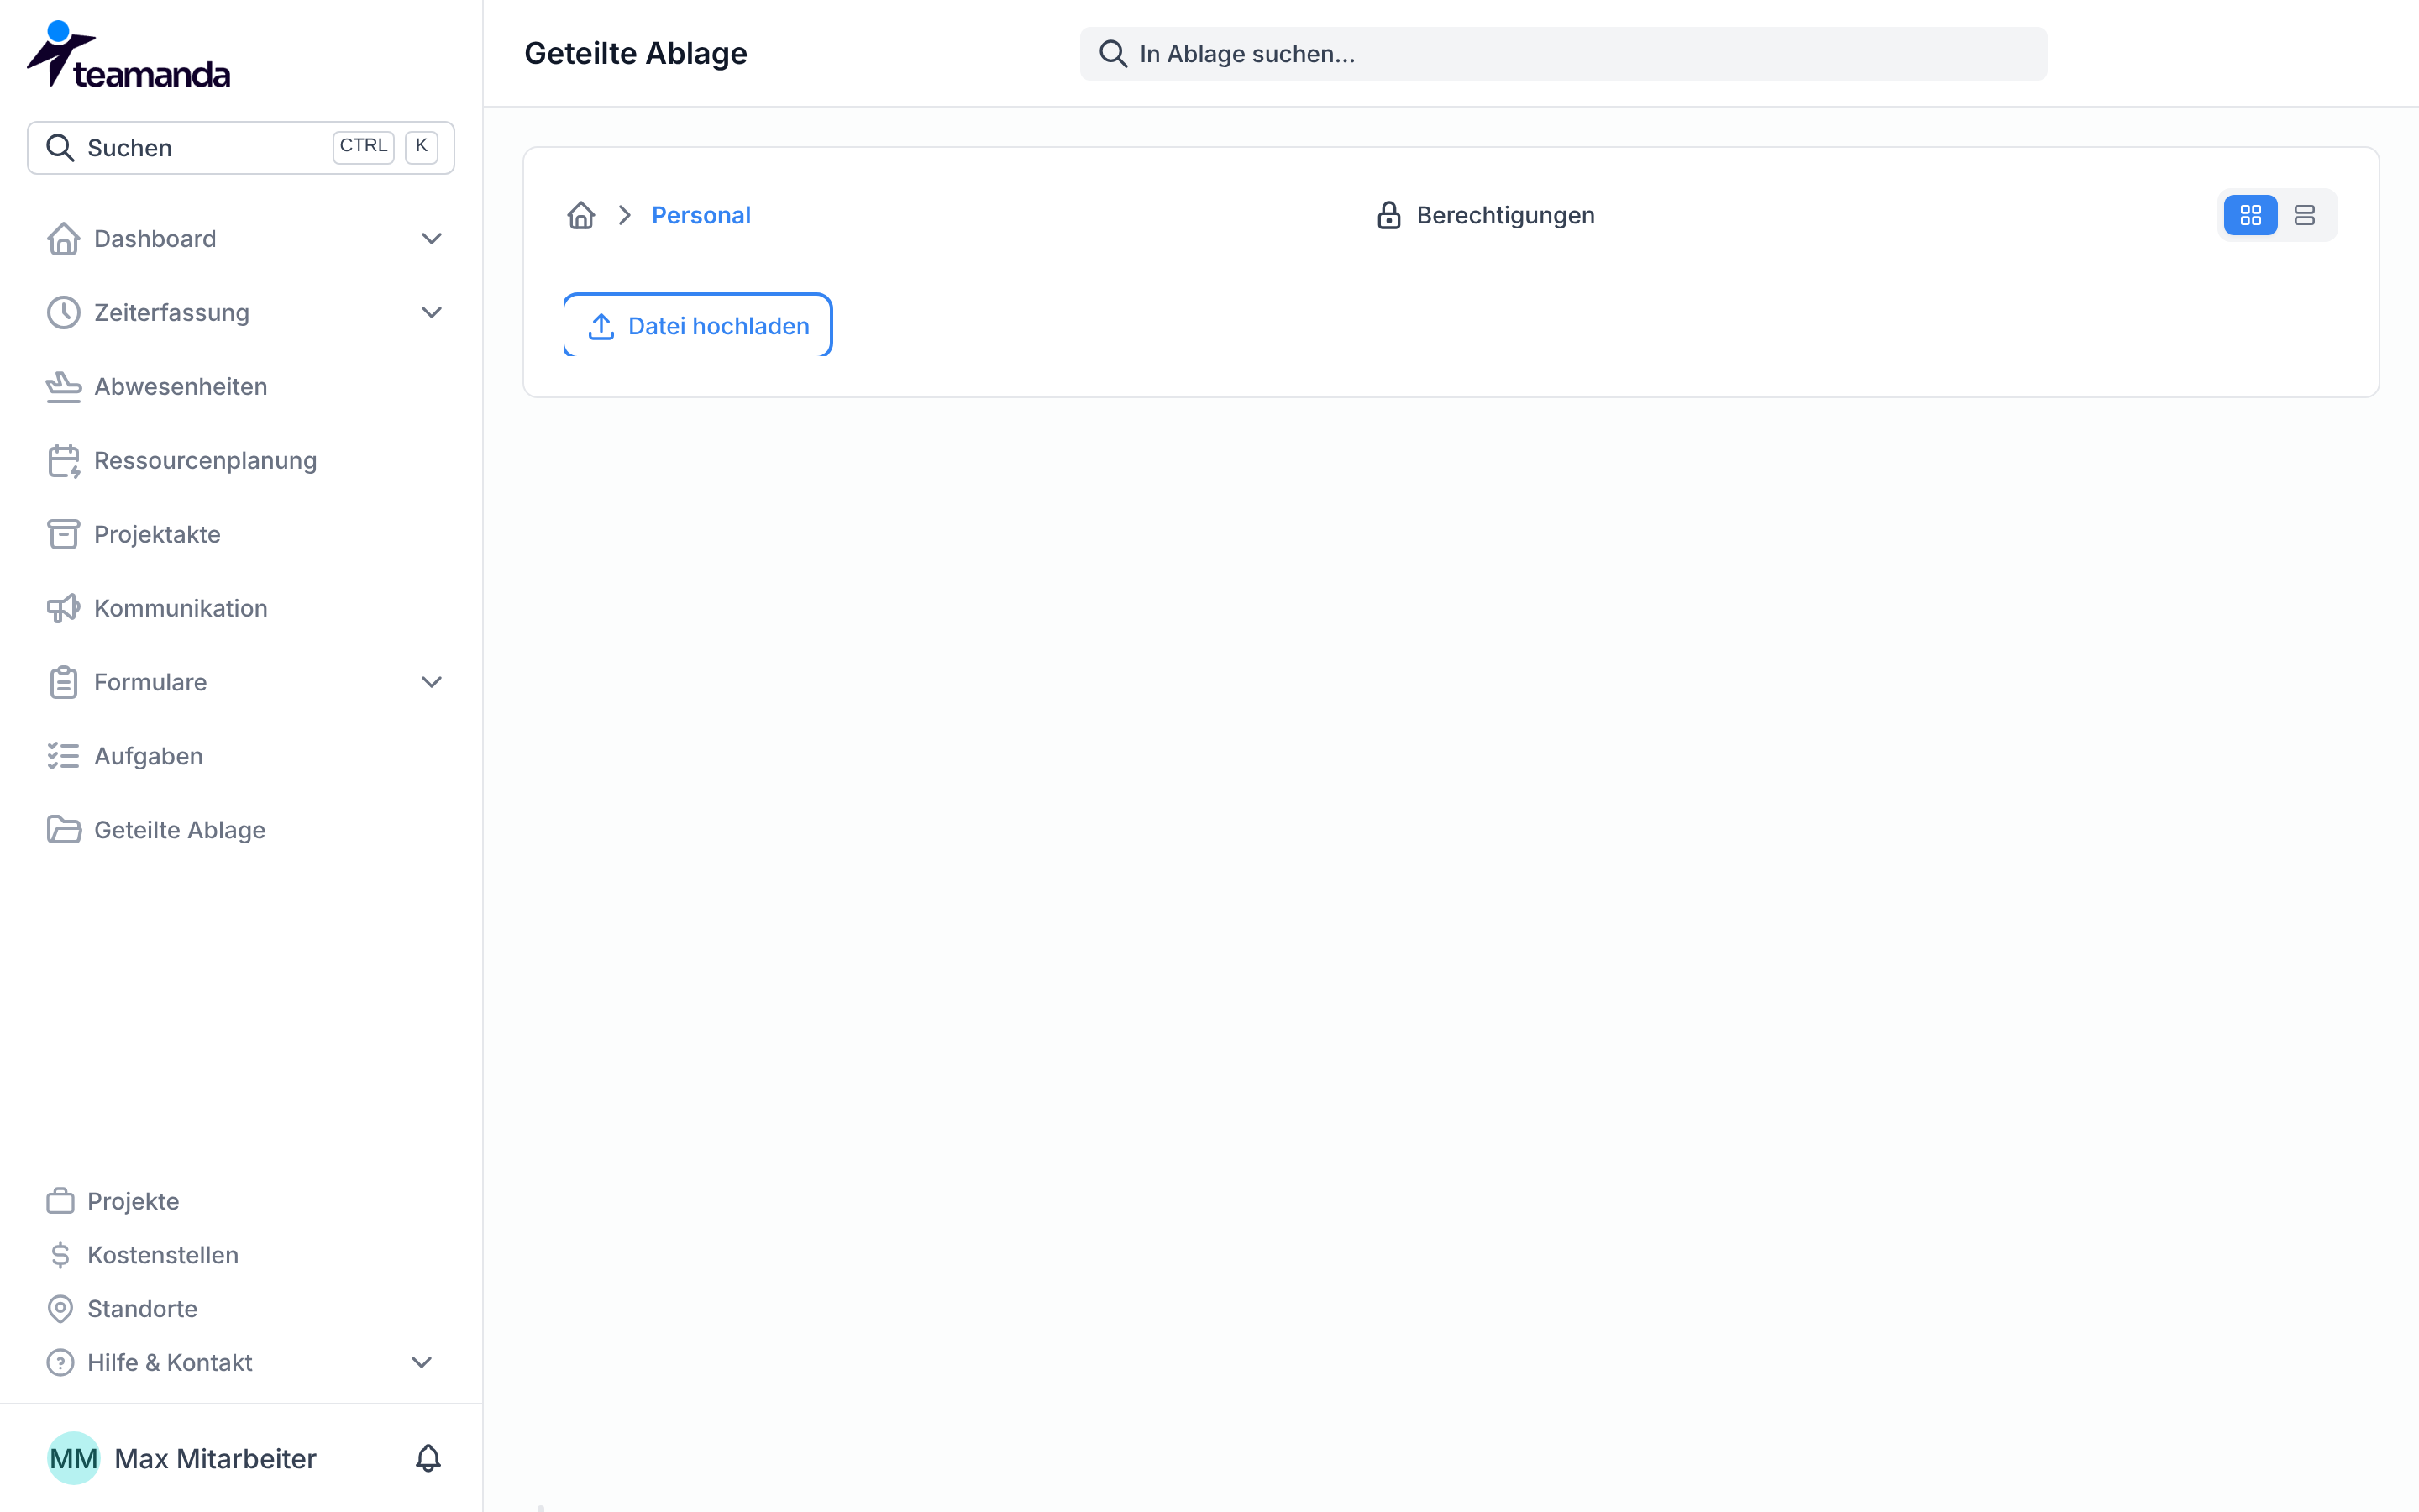This screenshot has height=1512, width=2419.
Task: Click the Abwesenheiten plane icon
Action: tap(64, 387)
